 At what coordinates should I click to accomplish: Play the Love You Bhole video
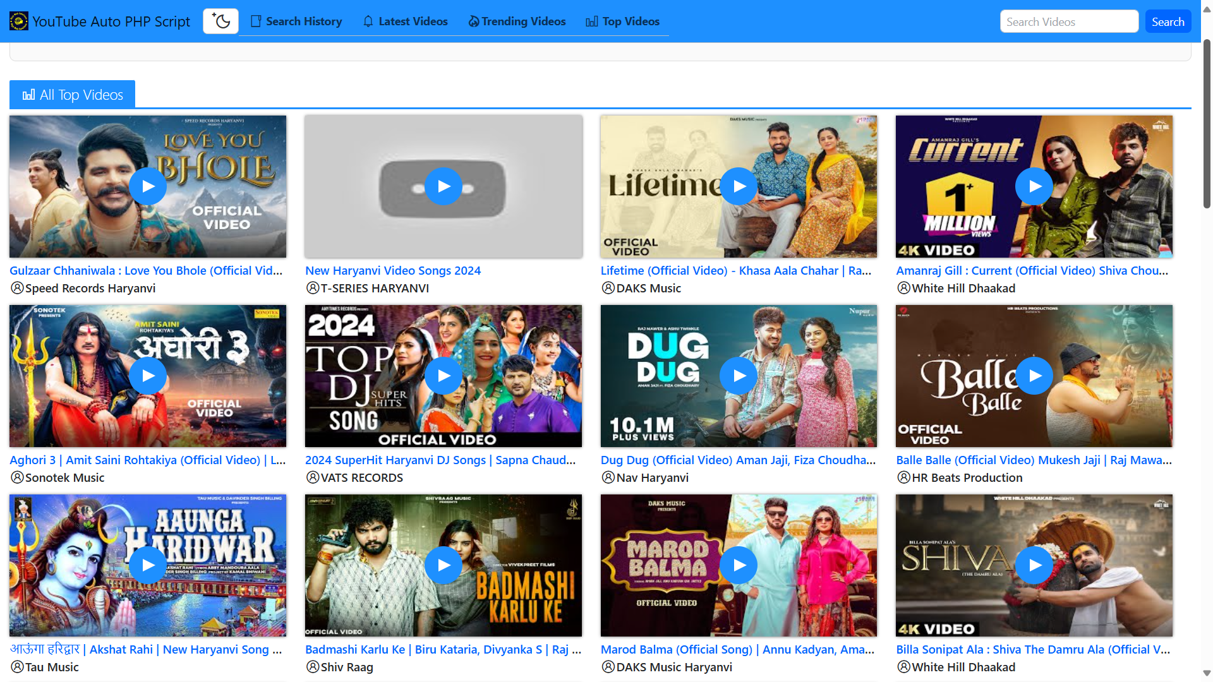pyautogui.click(x=148, y=186)
